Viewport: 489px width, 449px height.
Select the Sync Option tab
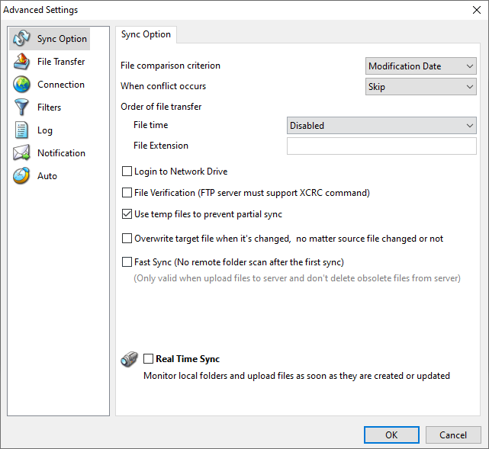pyautogui.click(x=146, y=34)
